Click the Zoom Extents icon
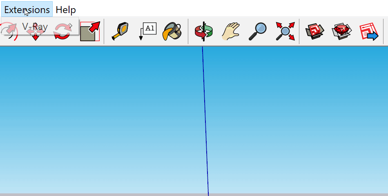The height and width of the screenshot is (196, 388). click(x=285, y=31)
